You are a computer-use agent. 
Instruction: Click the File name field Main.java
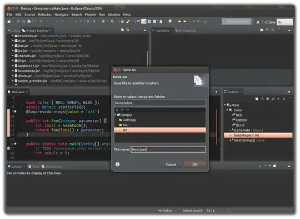168,149
